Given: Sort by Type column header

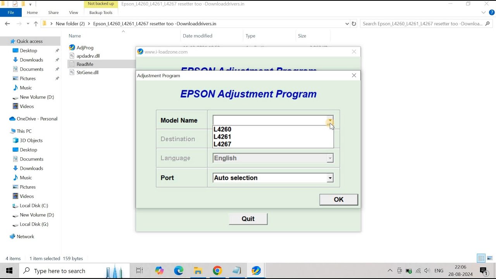Looking at the screenshot, I should click(250, 36).
